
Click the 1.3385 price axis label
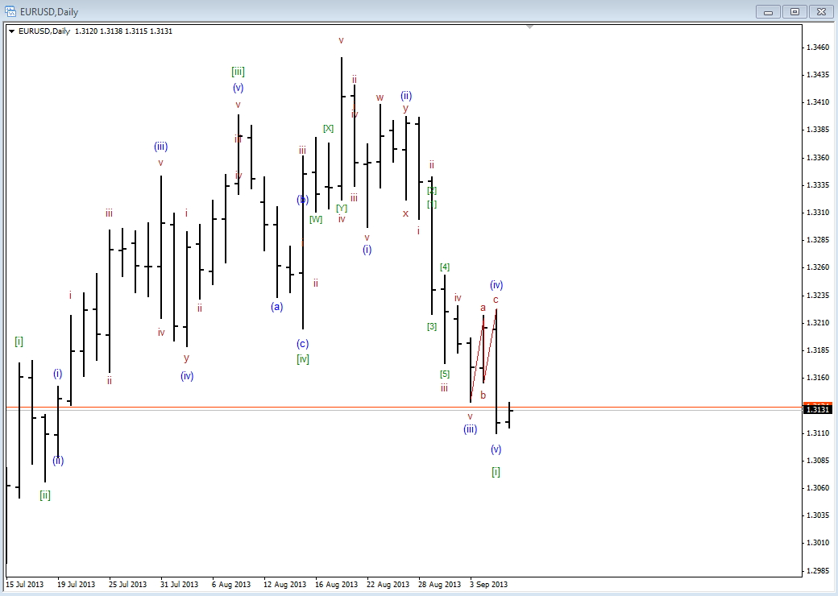(818, 130)
